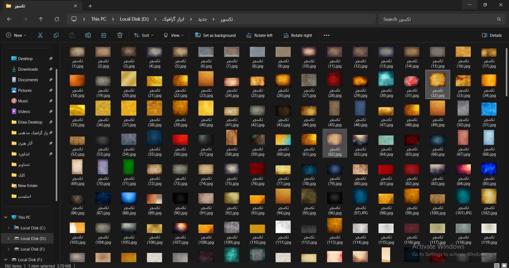Refresh the current folder view
The height and width of the screenshot is (268, 509).
[57, 19]
